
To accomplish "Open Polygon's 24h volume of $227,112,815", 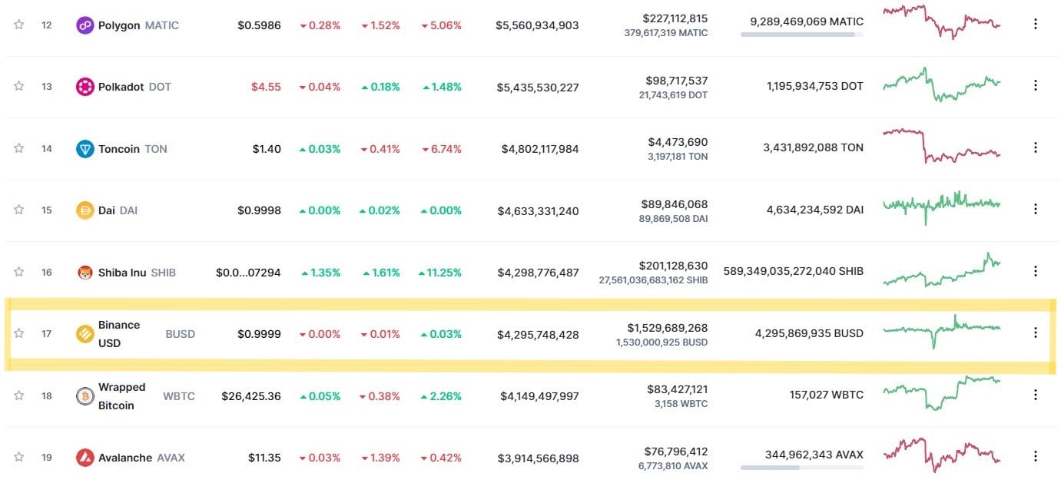I will [675, 18].
